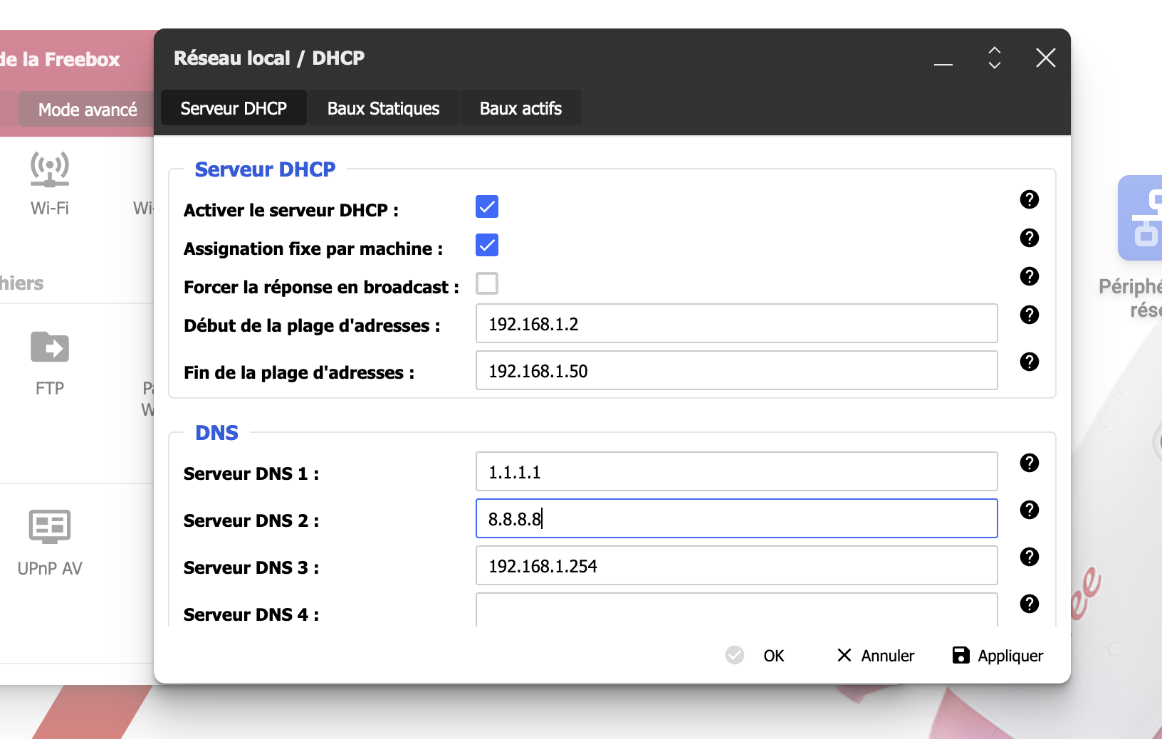Show help for Fin de la plage d'adresses
Screen dimensions: 1162x739
click(1029, 362)
